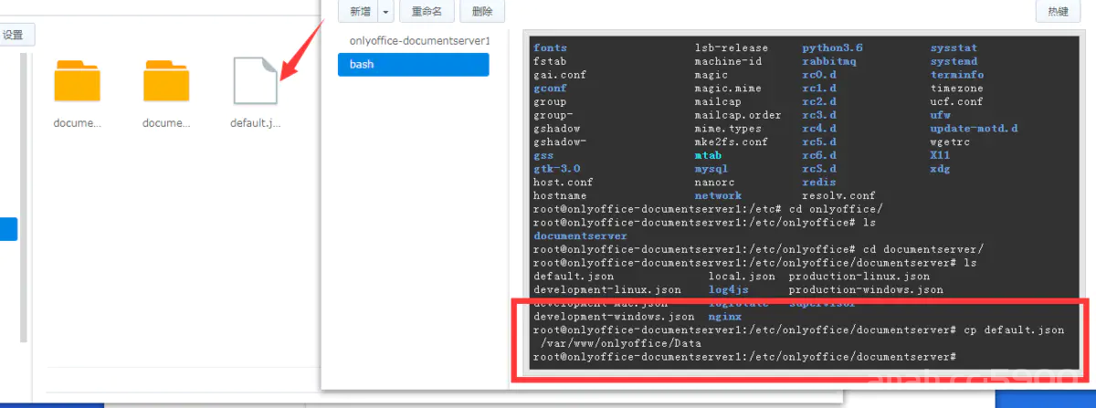Click 'rabbitmq' in the terminal listing

click(x=829, y=61)
